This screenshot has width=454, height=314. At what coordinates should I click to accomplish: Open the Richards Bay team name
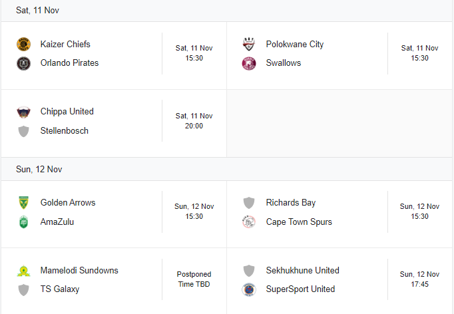click(x=291, y=203)
